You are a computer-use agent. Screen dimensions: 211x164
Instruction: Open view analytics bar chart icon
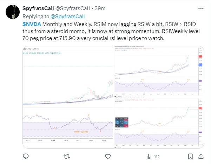click(x=149, y=156)
